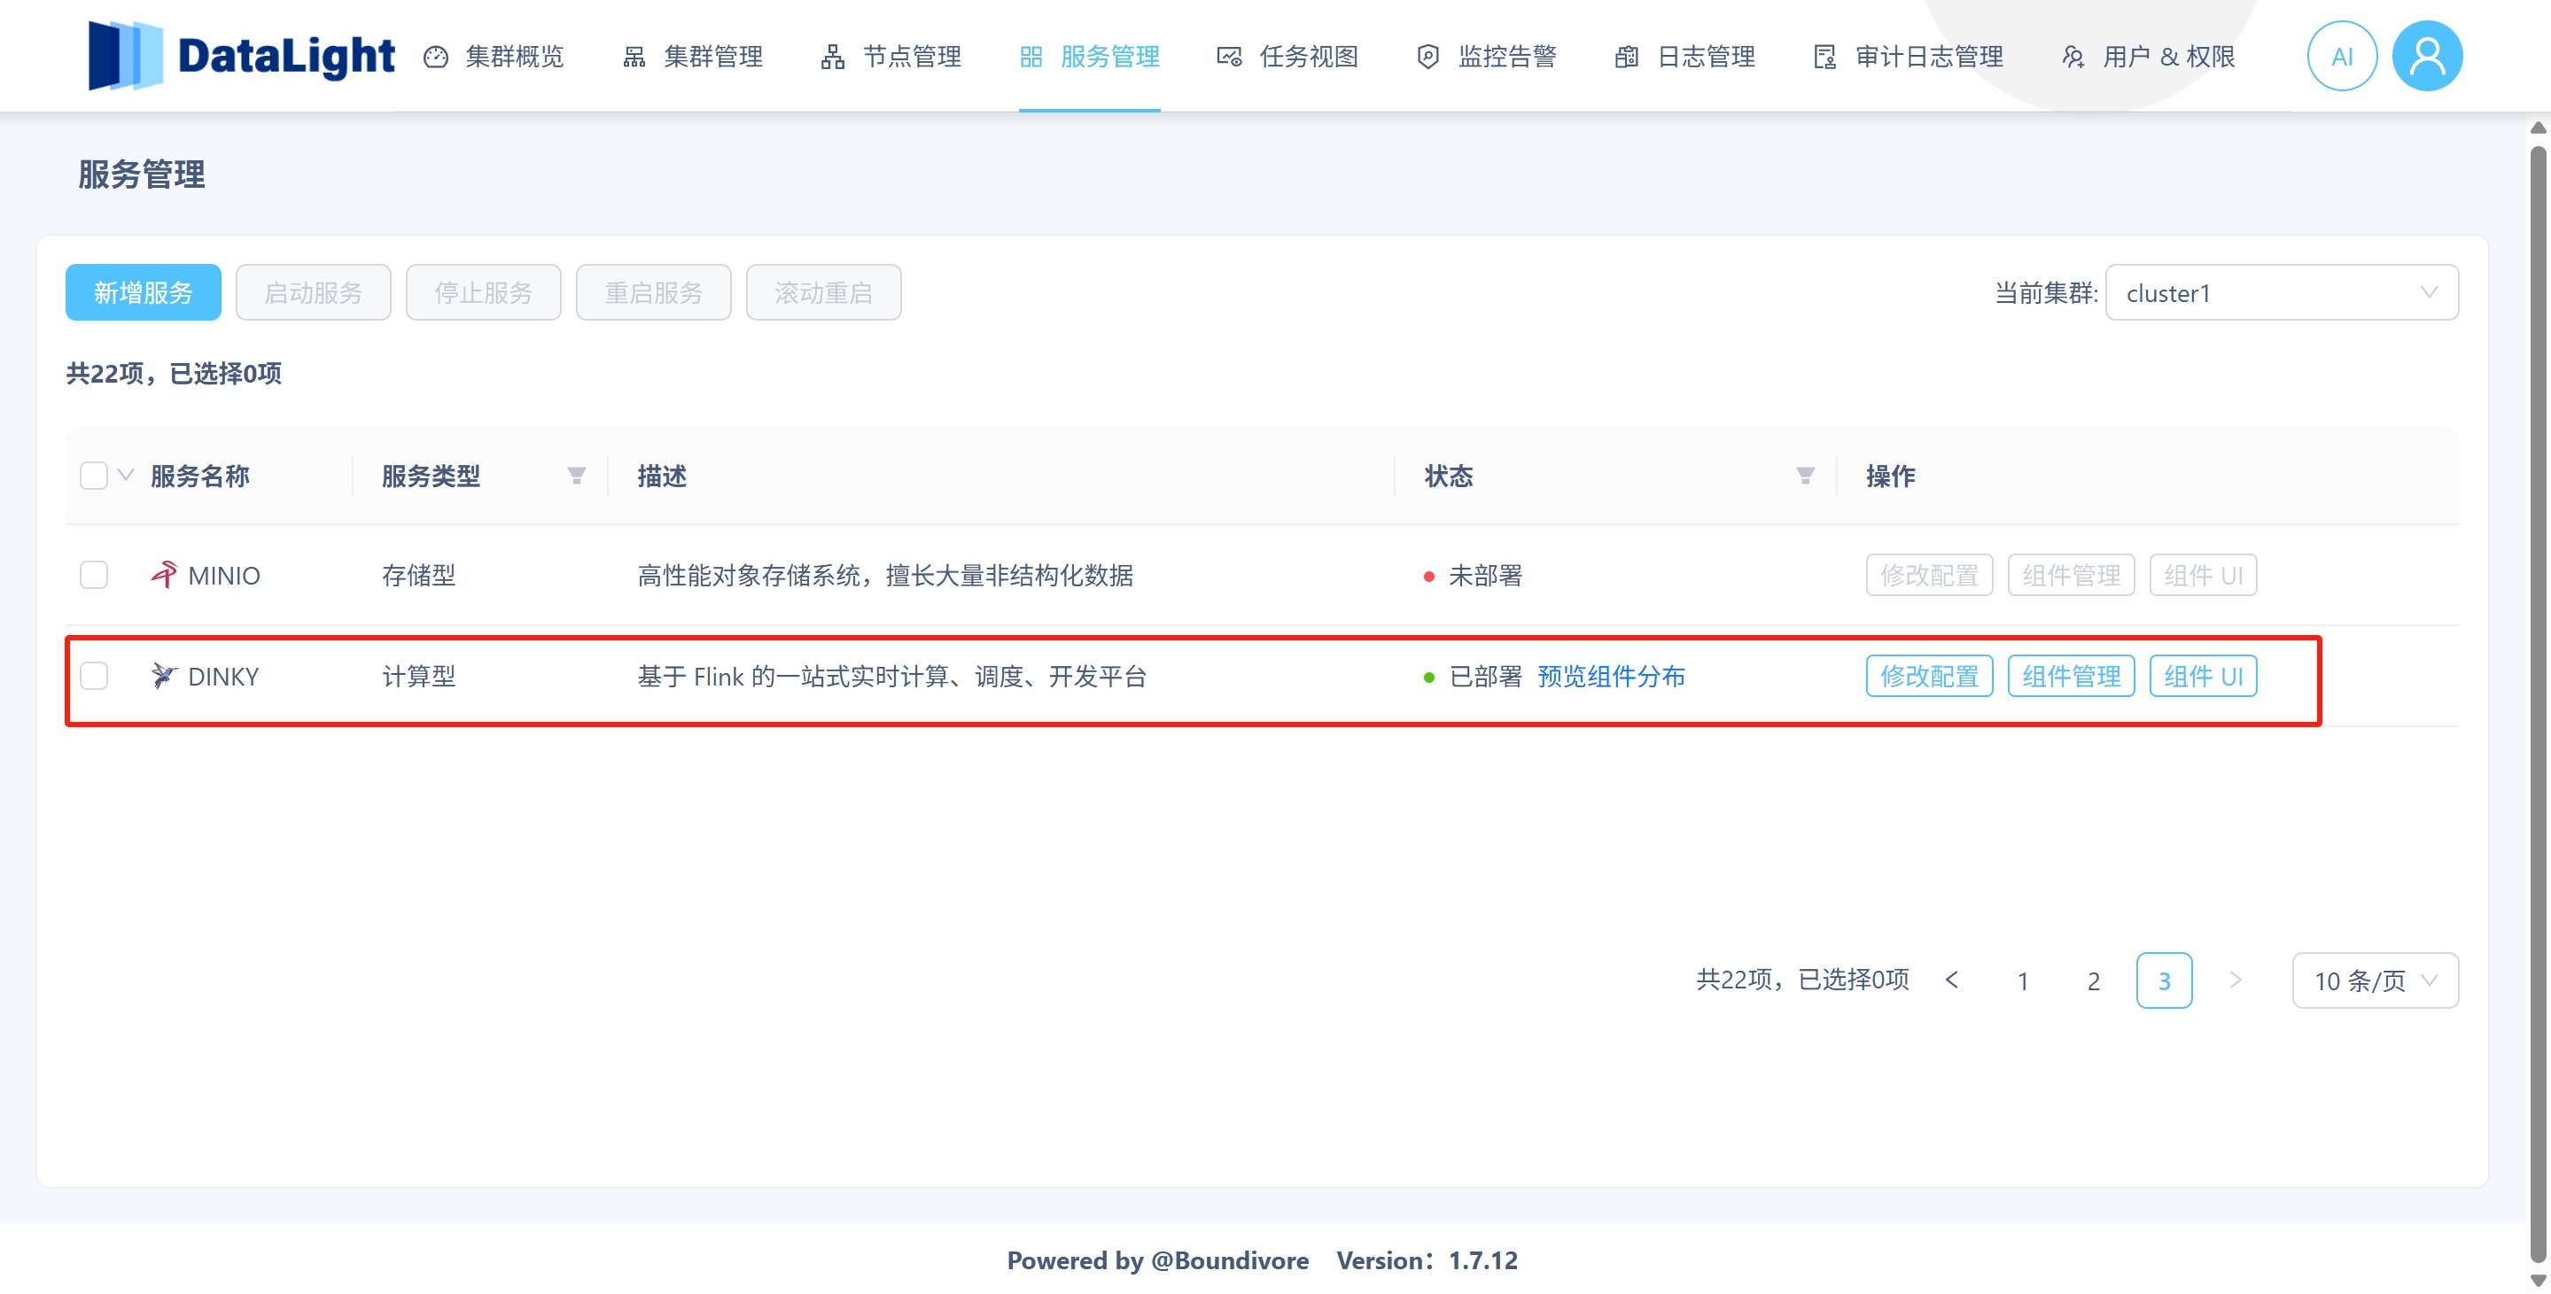Screen dimensions: 2551x1294
Task: Open the 10 条/页 page size dropdown
Action: 2374,980
